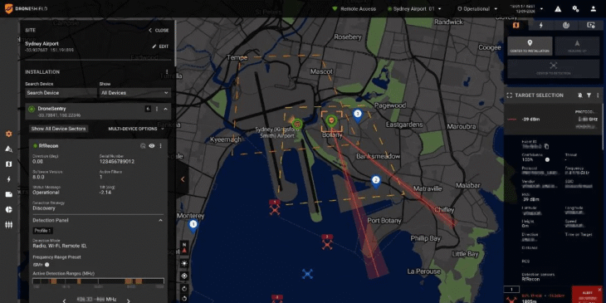Edit the Sydney Airport site

[160, 46]
